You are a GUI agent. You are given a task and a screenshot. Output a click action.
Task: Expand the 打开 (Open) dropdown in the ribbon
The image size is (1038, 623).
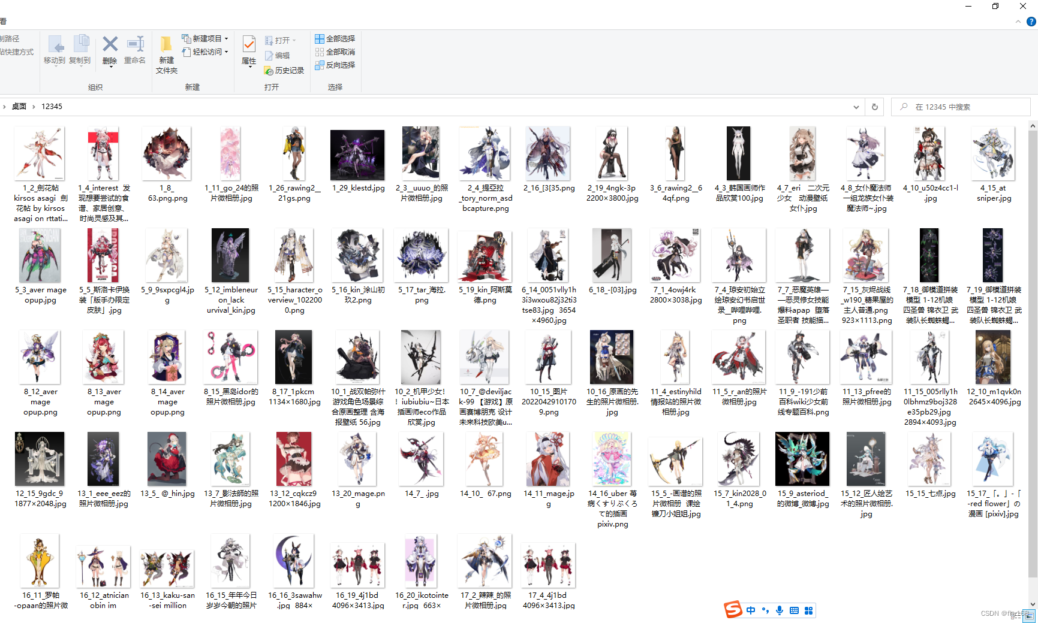(x=294, y=41)
